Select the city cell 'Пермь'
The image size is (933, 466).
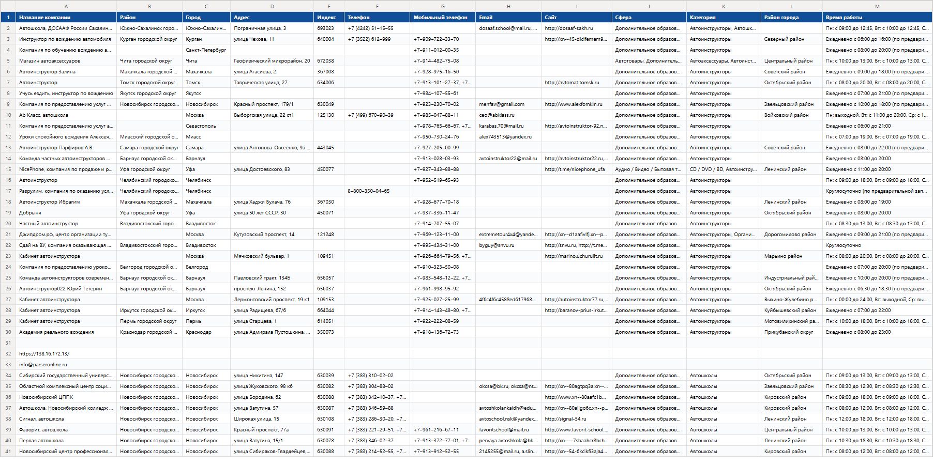tap(206, 321)
